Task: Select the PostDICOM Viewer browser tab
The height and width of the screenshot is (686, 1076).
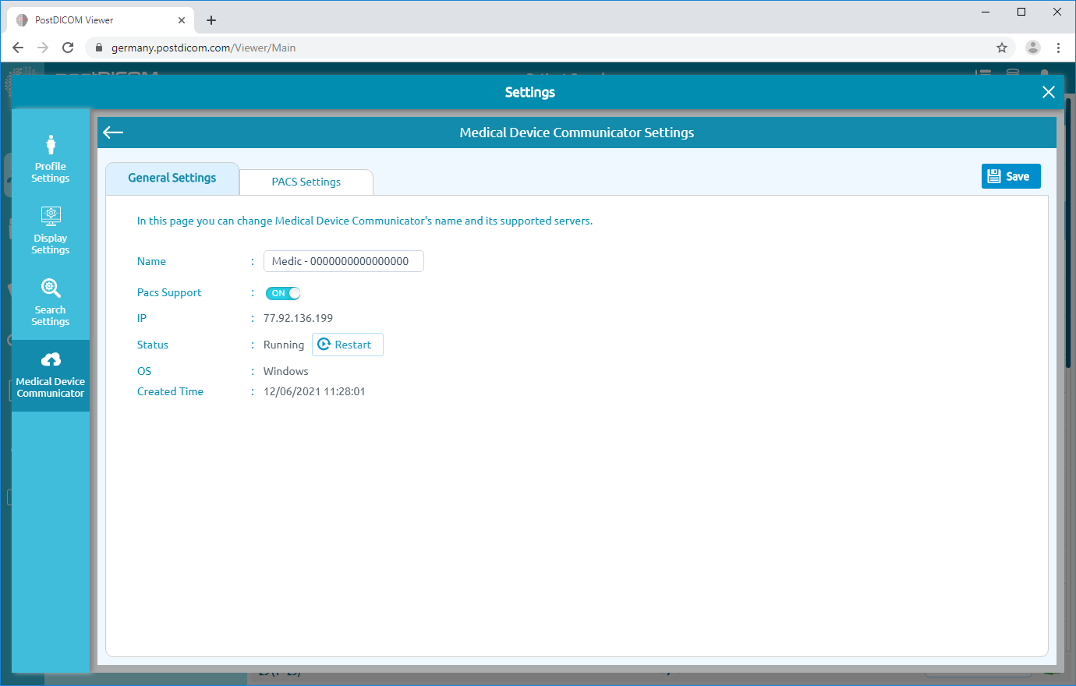Action: click(x=101, y=20)
